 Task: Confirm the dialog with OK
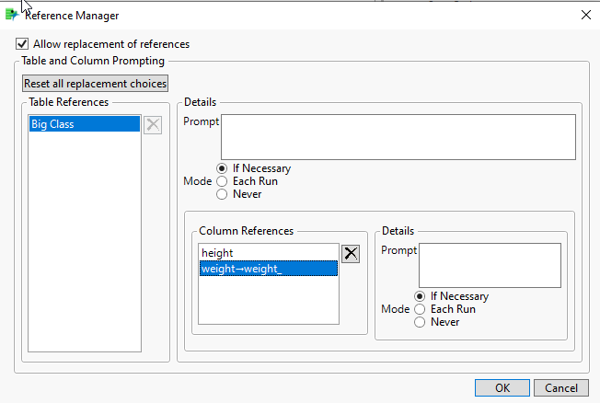[x=502, y=387]
